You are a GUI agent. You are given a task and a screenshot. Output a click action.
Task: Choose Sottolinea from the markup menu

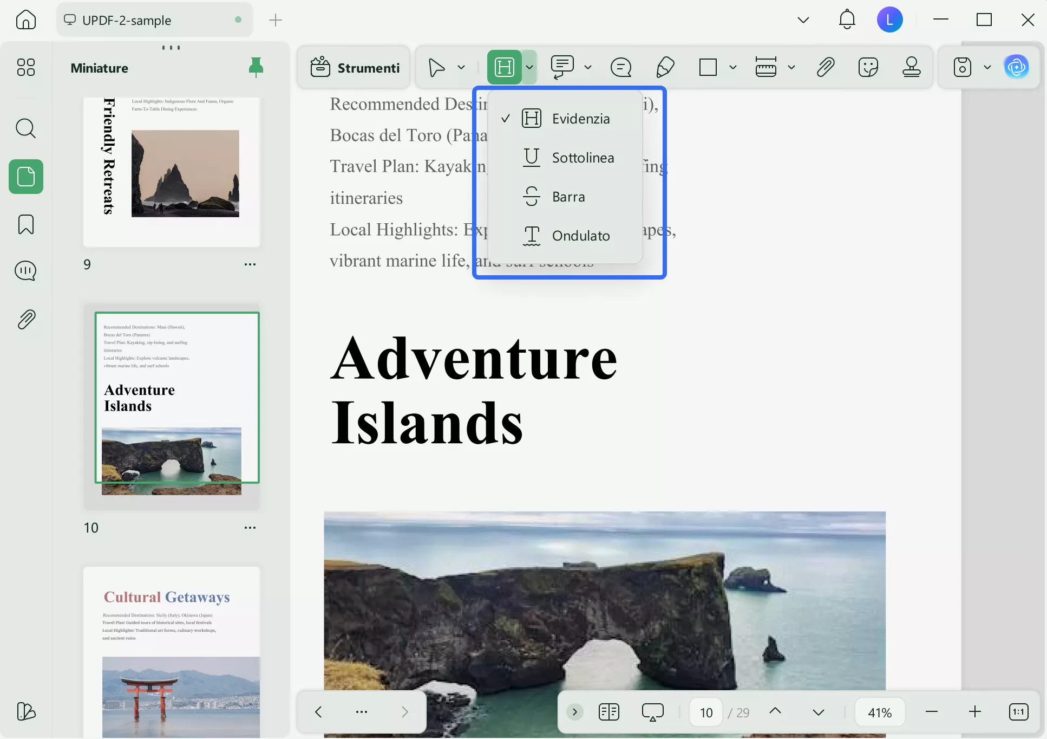tap(583, 158)
